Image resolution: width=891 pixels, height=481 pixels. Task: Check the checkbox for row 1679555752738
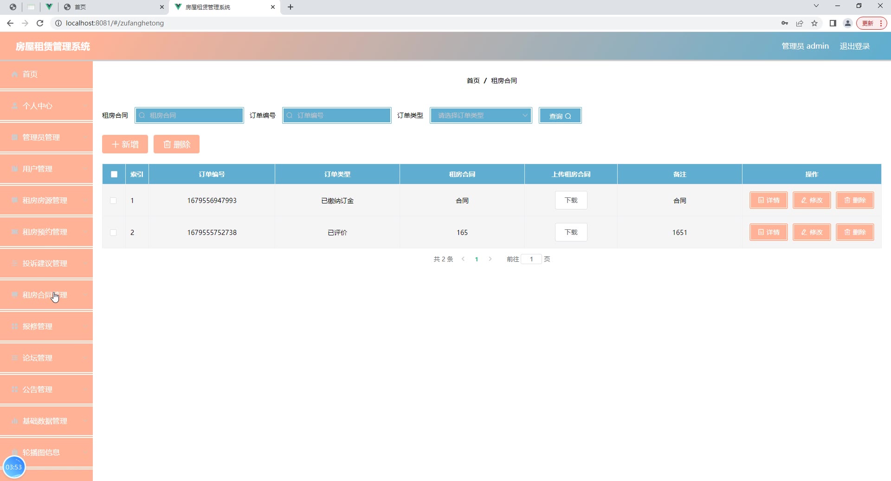[113, 233]
